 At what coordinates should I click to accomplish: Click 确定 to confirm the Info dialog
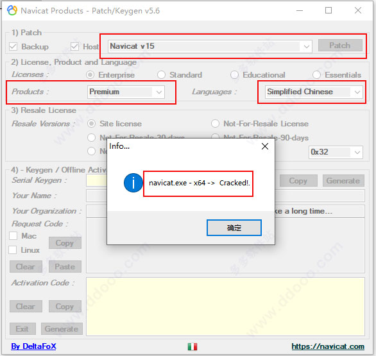tap(234, 228)
